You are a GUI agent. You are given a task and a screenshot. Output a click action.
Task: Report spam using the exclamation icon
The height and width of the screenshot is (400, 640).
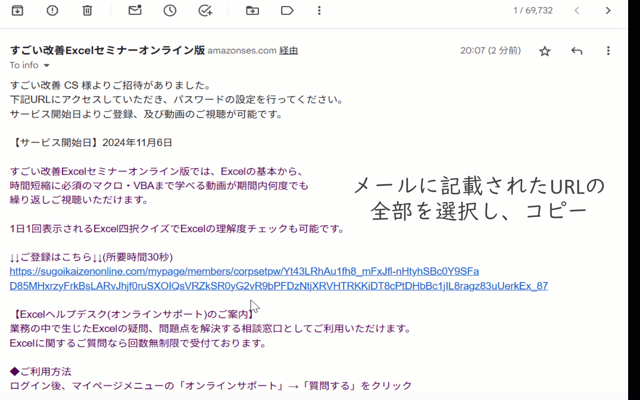[x=52, y=11]
